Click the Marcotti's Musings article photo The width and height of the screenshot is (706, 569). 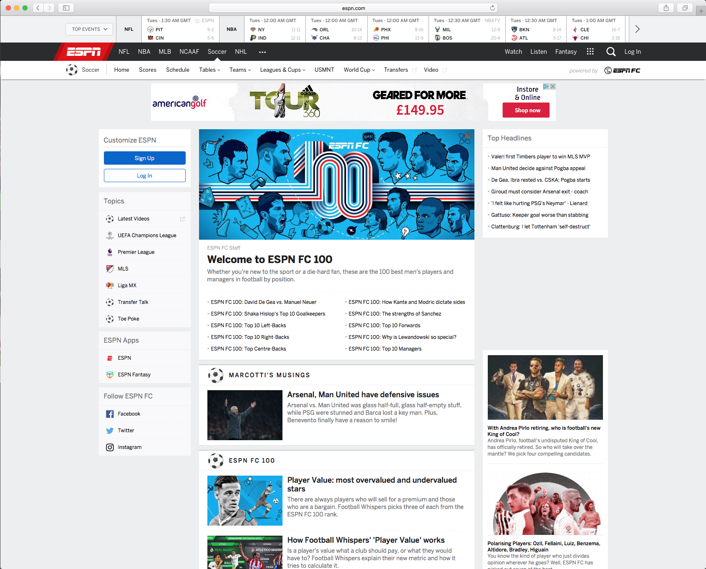click(x=245, y=415)
